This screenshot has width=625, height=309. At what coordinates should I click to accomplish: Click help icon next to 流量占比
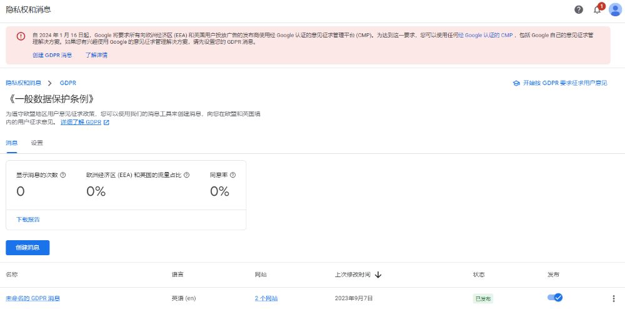[186, 175]
